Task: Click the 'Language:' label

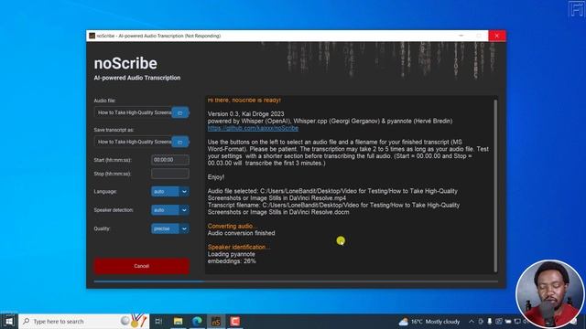Action: point(105,191)
